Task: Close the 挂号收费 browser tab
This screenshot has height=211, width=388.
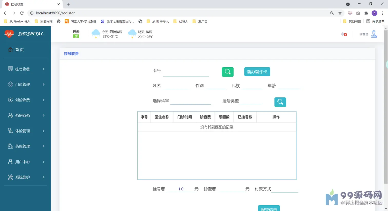Action: (x=59, y=4)
